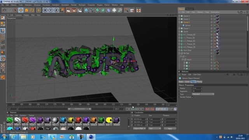Switch to the Coord. tab in Attributes

tap(187, 82)
